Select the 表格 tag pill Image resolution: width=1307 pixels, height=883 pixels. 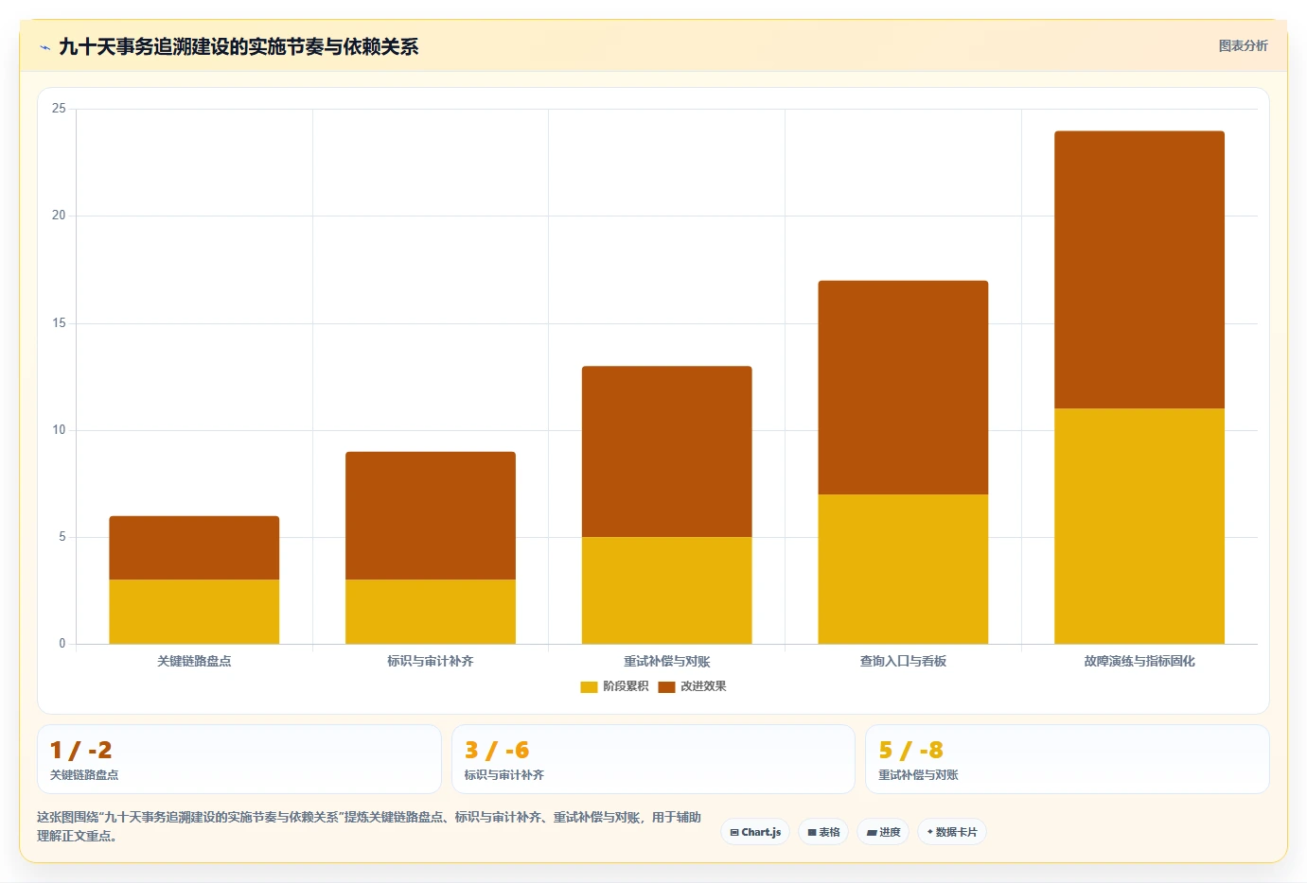tap(823, 832)
